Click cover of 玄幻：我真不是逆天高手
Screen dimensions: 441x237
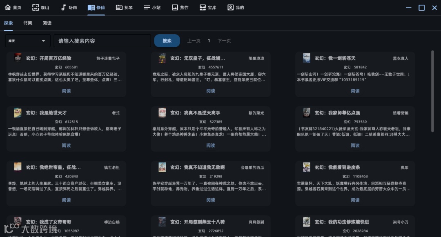tap(162, 112)
